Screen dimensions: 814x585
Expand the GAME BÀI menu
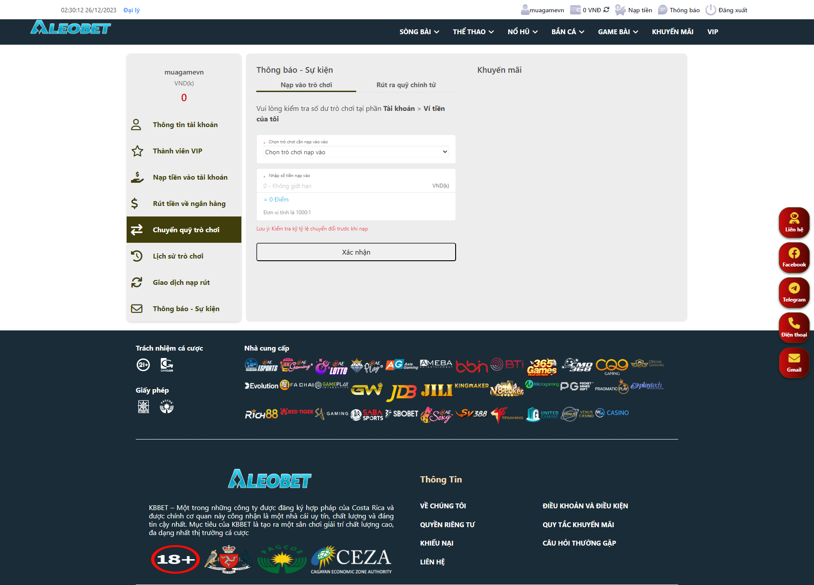(618, 32)
